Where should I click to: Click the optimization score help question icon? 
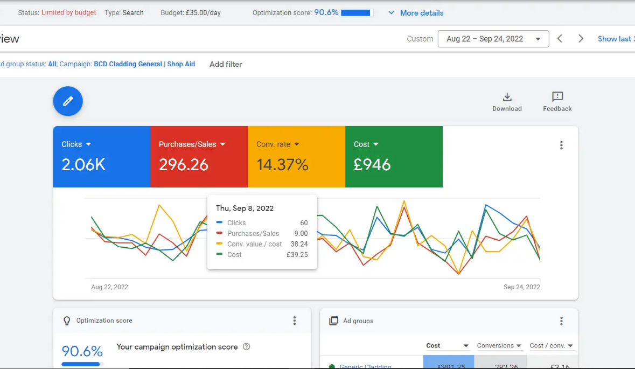[246, 347]
